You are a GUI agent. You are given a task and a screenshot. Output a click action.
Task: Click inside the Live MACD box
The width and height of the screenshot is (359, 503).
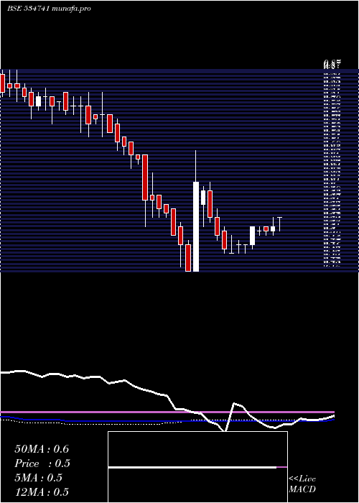(x=197, y=467)
